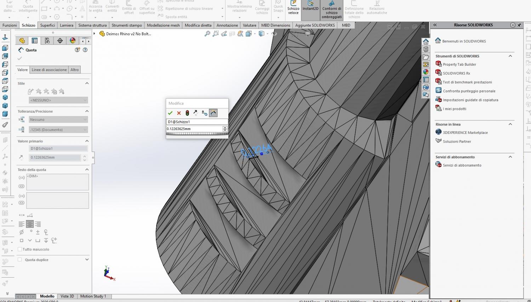531x302 pixels.
Task: Cancel with red X in Modifica dialog
Action: click(179, 113)
